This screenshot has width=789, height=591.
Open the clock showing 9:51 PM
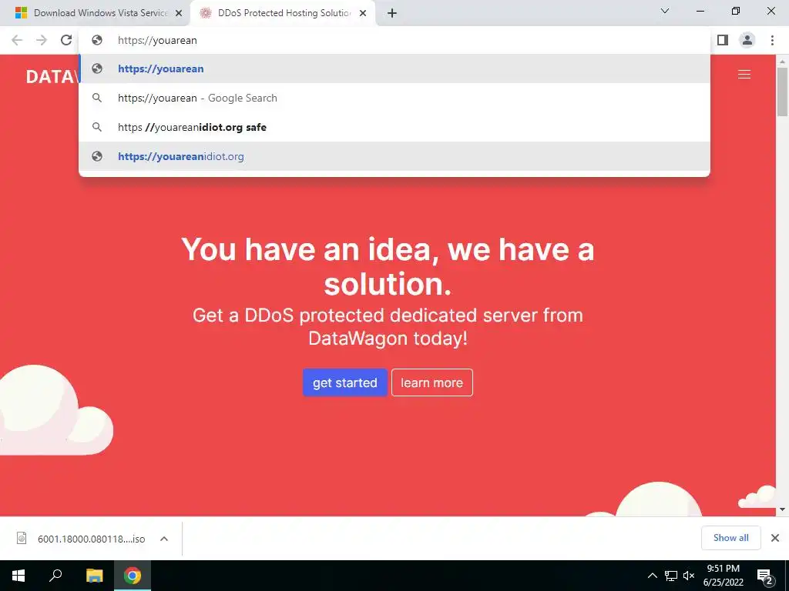click(x=723, y=576)
